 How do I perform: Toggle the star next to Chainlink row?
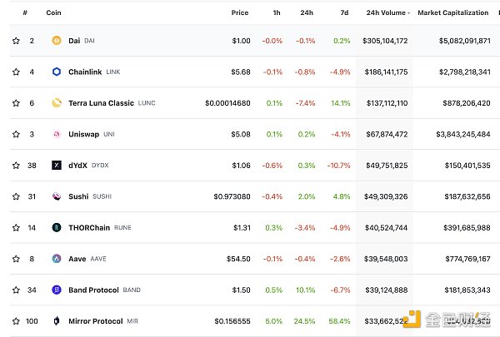[x=16, y=72]
